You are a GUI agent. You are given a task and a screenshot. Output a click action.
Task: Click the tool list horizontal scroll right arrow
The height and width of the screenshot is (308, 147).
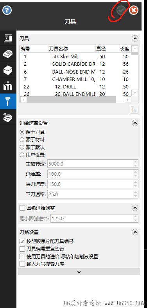pos(128,100)
